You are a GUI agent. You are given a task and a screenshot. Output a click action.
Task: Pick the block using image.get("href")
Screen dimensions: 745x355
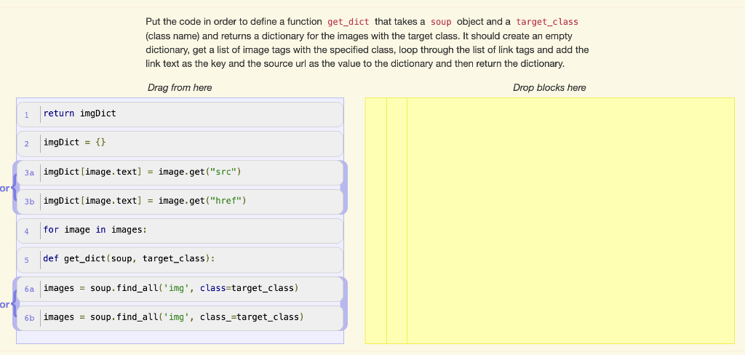[x=180, y=202]
